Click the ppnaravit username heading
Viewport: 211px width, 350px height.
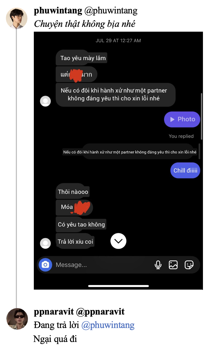[x=53, y=312]
